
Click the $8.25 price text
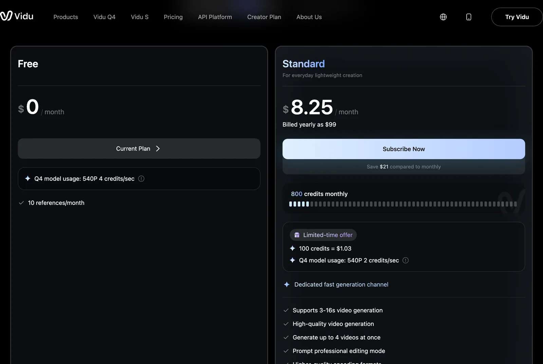tap(308, 107)
